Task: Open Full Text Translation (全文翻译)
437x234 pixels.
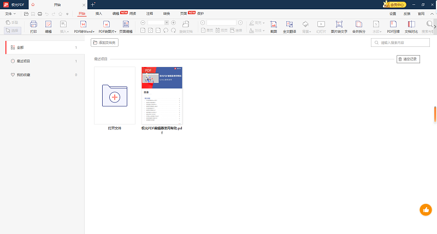Action: (x=290, y=27)
